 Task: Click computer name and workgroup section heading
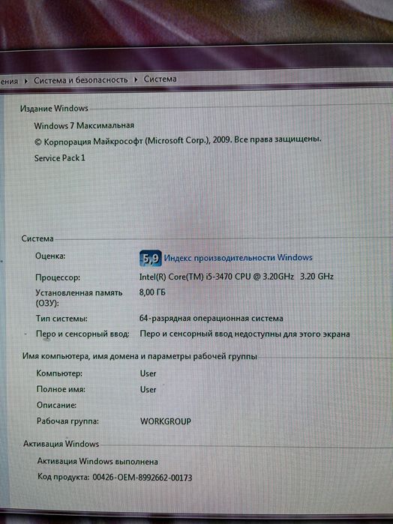point(139,356)
